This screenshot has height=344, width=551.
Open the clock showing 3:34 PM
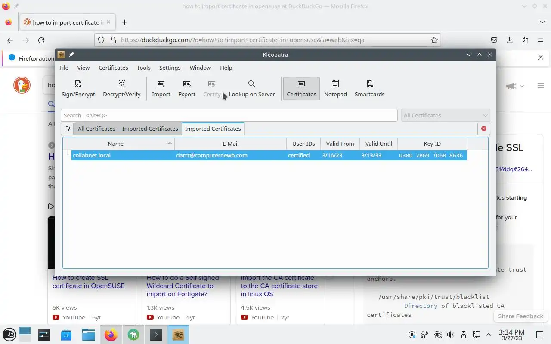coord(511,335)
